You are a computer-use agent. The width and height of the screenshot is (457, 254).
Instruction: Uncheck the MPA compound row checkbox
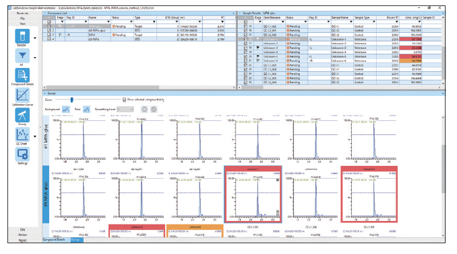click(x=49, y=34)
